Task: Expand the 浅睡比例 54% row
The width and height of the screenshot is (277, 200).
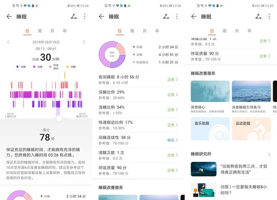Action: pyautogui.click(x=138, y=110)
